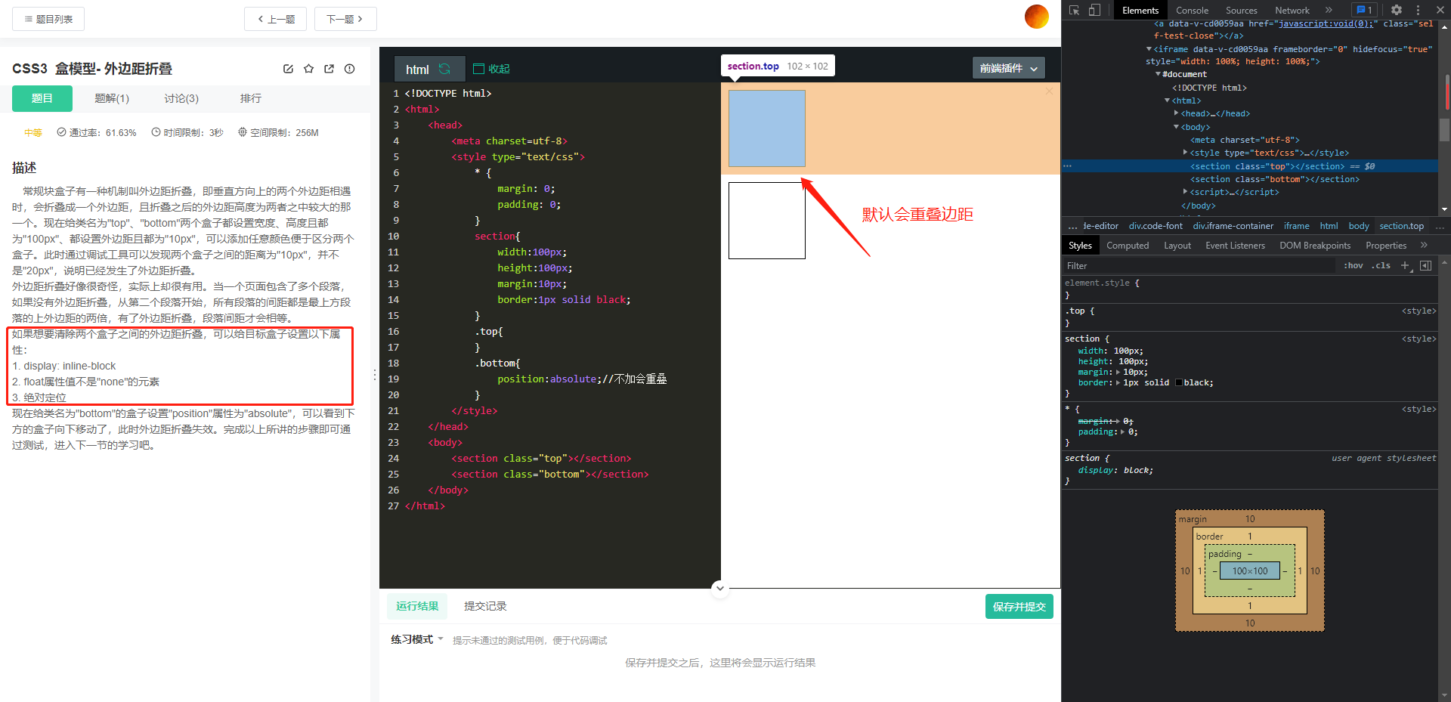
Task: Expand the style node in DOM tree
Action: (1185, 153)
